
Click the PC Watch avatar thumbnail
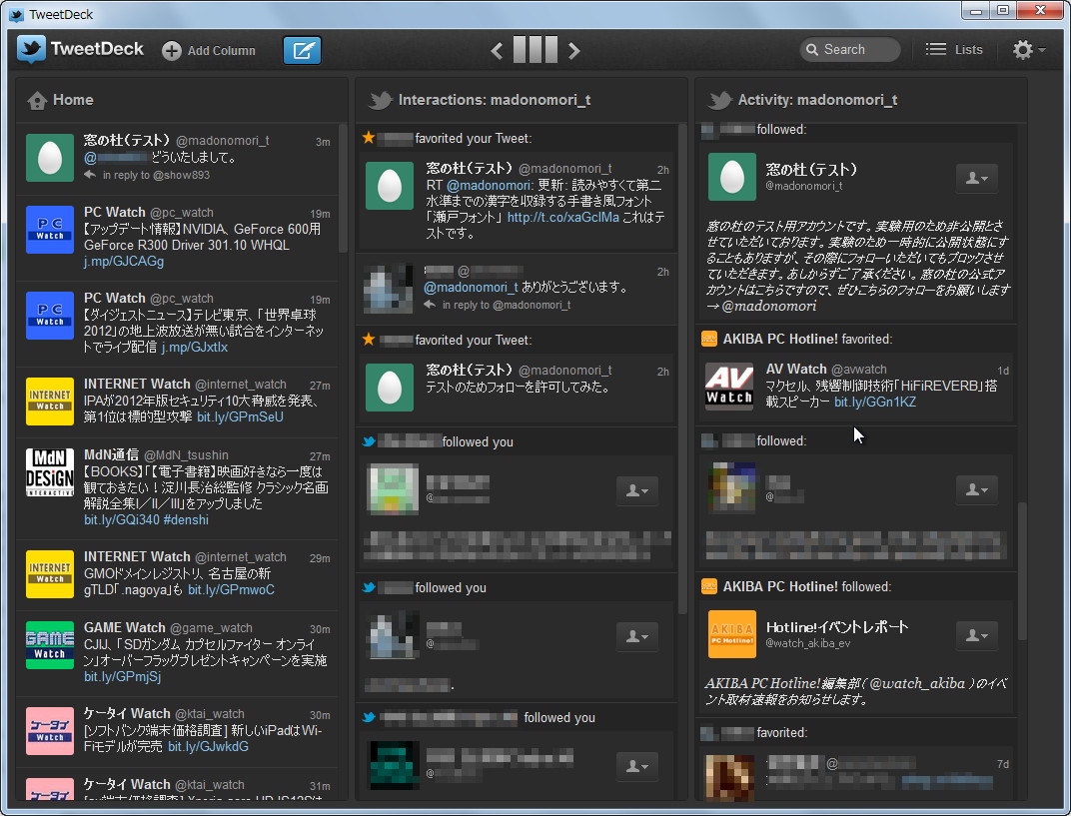[x=49, y=229]
